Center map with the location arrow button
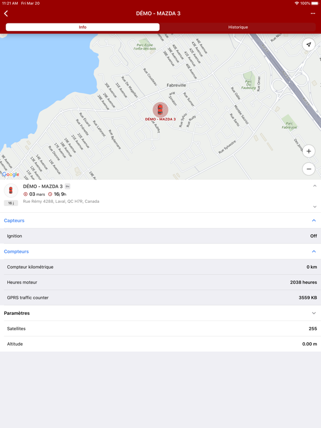This screenshot has height=428, width=321. click(309, 45)
